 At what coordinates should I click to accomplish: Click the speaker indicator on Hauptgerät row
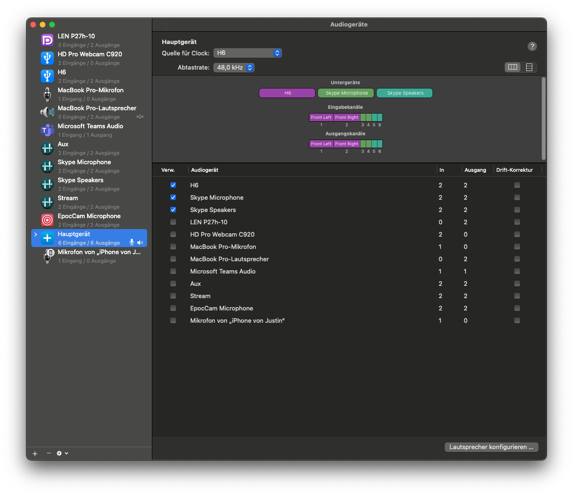click(x=140, y=242)
